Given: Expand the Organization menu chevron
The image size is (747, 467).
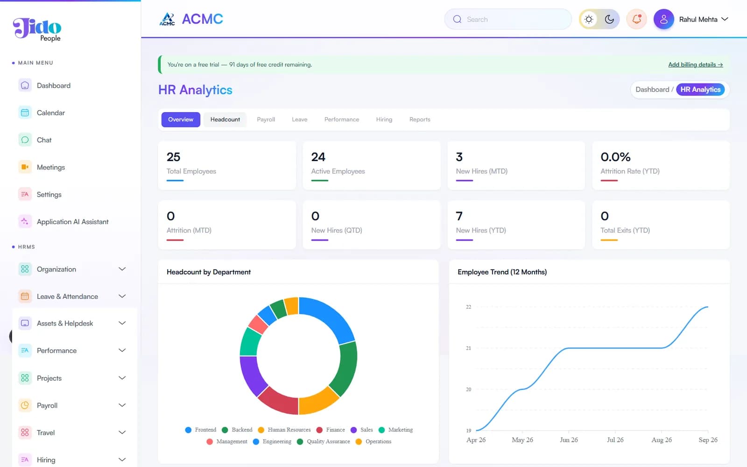Looking at the screenshot, I should pyautogui.click(x=122, y=269).
